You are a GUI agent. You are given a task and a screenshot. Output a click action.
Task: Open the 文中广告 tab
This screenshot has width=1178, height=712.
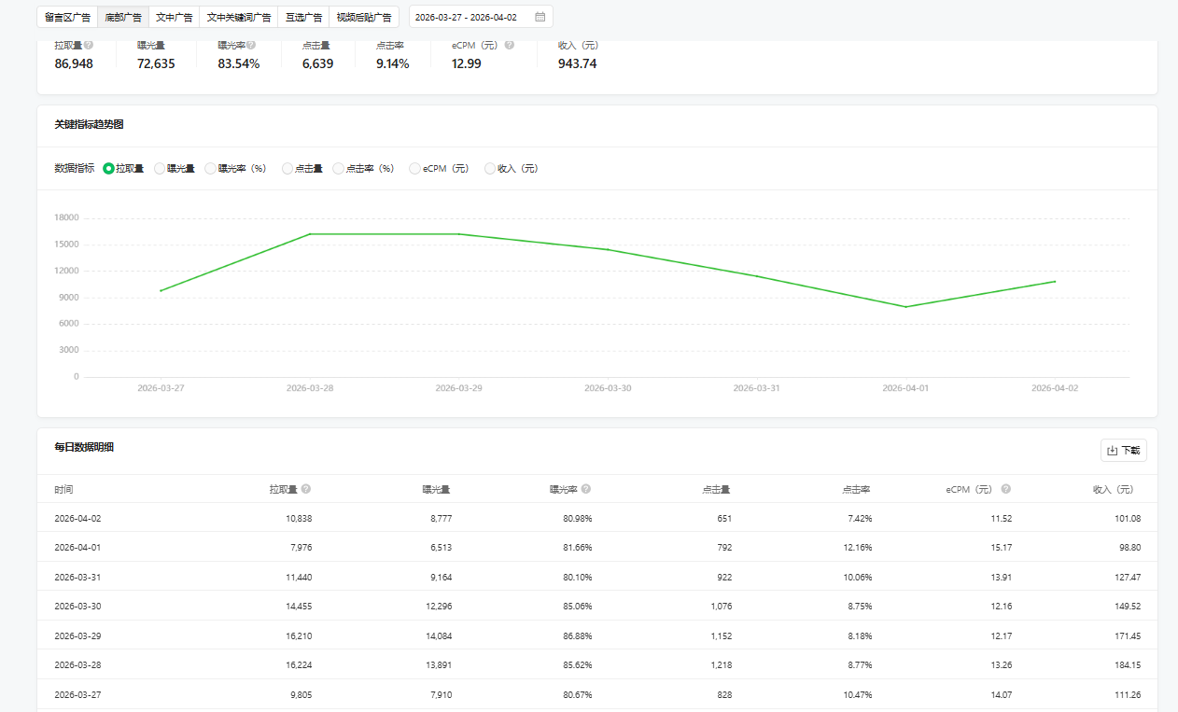[x=174, y=17]
